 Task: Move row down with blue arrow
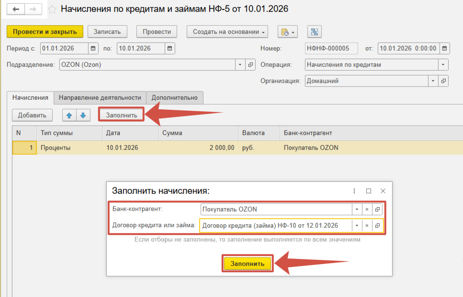click(82, 115)
